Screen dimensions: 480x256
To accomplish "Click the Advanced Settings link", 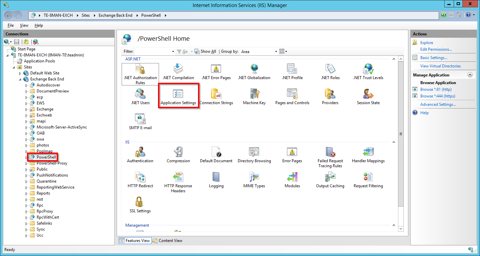I will [438, 104].
